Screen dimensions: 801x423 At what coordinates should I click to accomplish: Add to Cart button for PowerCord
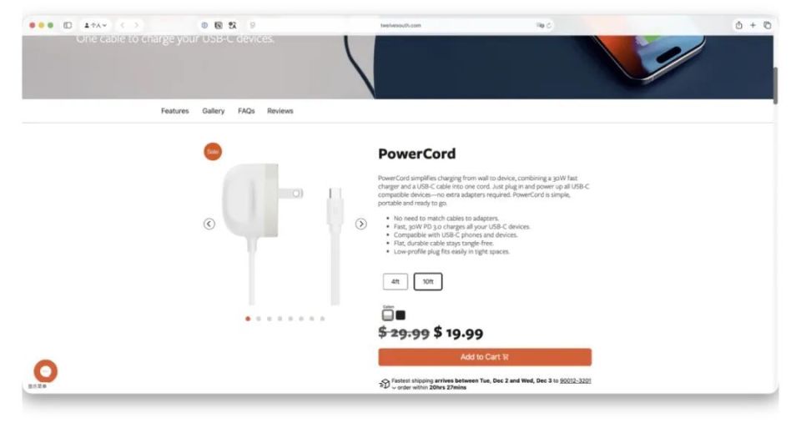(485, 357)
